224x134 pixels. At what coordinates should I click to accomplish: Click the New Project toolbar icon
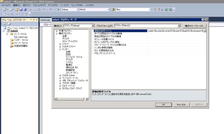4,9
